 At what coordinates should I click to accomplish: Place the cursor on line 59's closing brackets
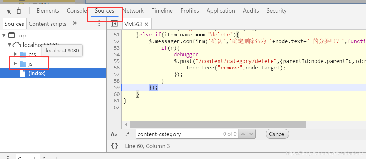click(153, 87)
